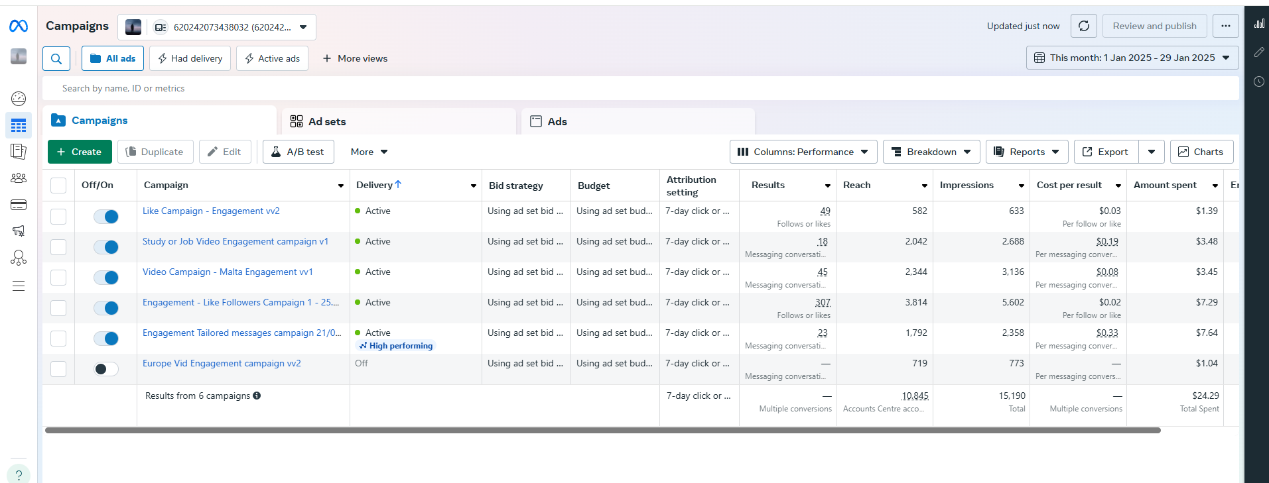
Task: Click the Help question mark icon
Action: 19,474
